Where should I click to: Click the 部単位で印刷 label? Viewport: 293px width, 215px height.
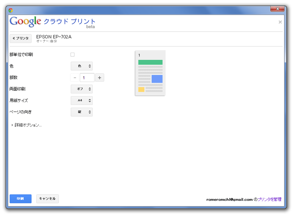[21, 55]
